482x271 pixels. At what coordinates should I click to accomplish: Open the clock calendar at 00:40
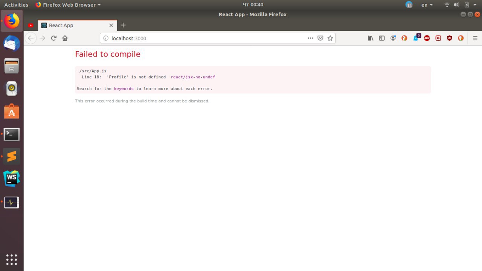pos(253,5)
